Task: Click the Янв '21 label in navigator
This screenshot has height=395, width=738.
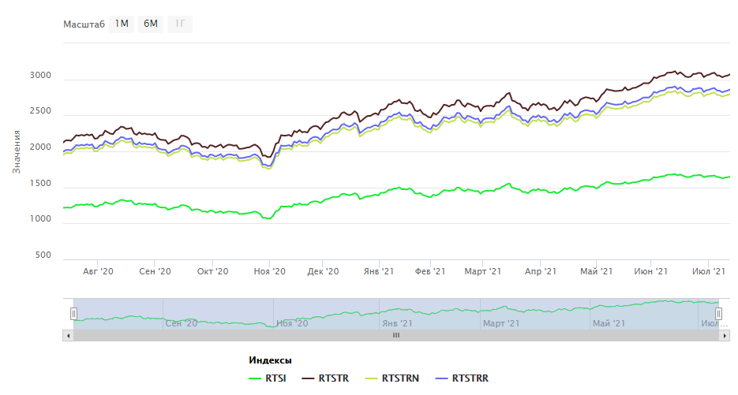Action: pos(396,323)
